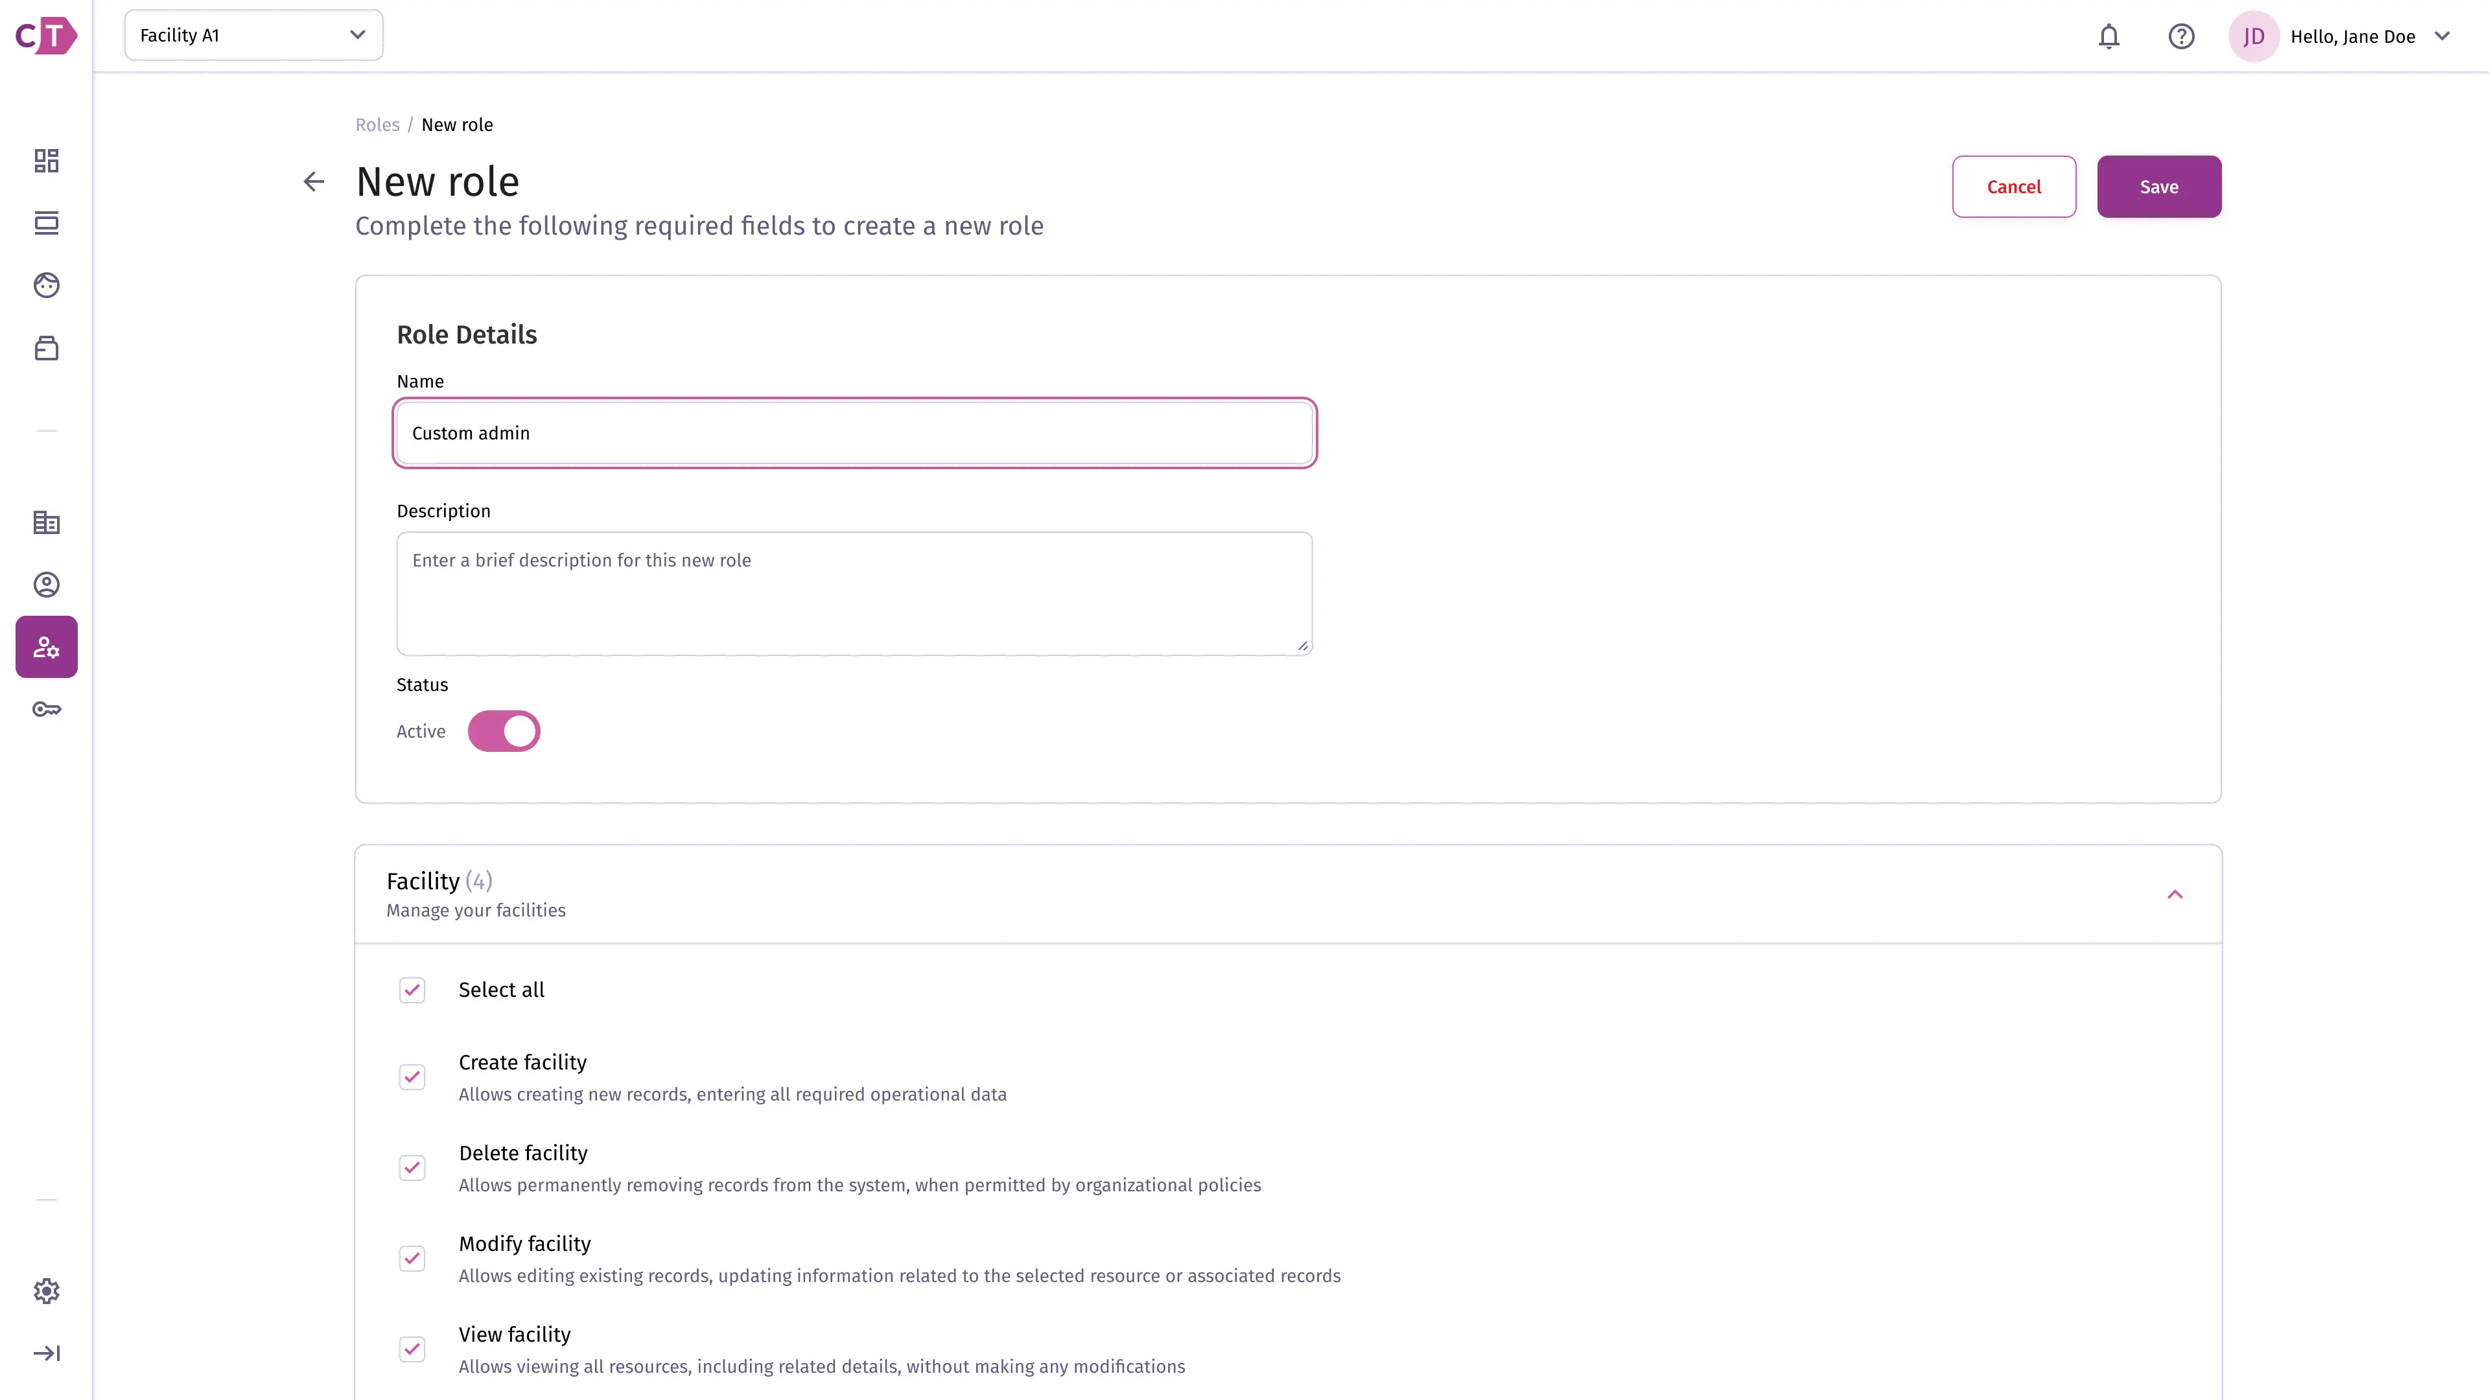Click the Save button
2489x1400 pixels.
[2158, 187]
